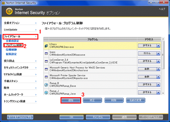Click the 修正 button
The image size is (170, 122).
92,100
